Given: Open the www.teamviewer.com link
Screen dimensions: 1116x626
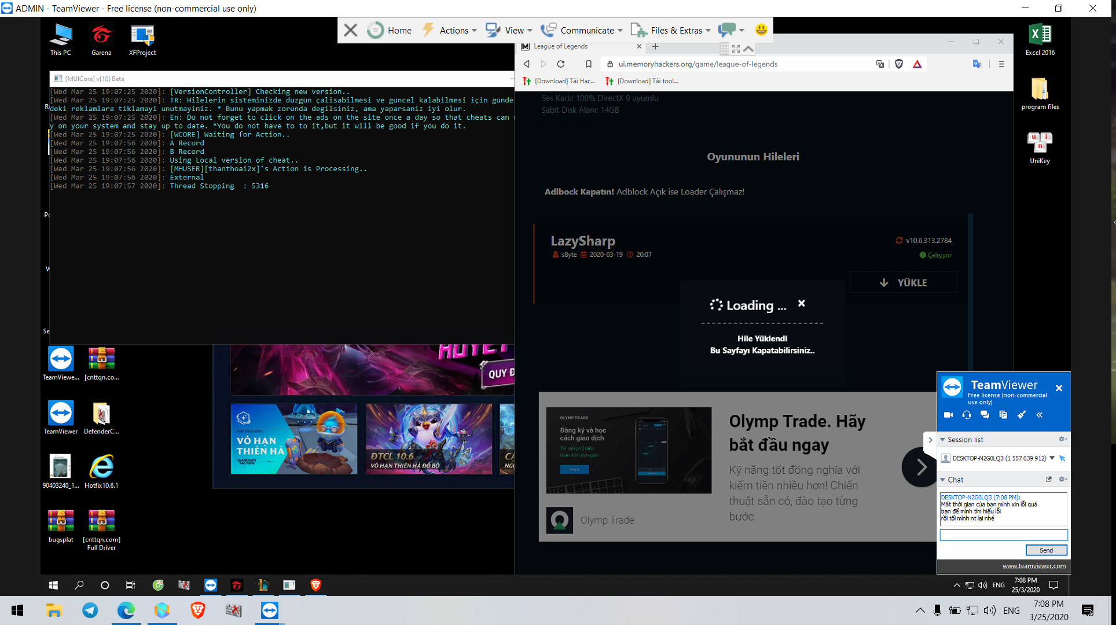Looking at the screenshot, I should tap(1034, 566).
